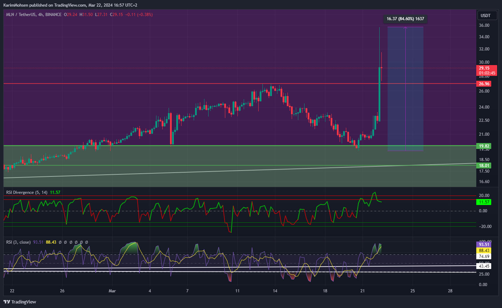Image resolution: width=502 pixels, height=308 pixels.
Task: Click the yellow 88.43 axis label in RSI pane
Action: tap(484, 251)
